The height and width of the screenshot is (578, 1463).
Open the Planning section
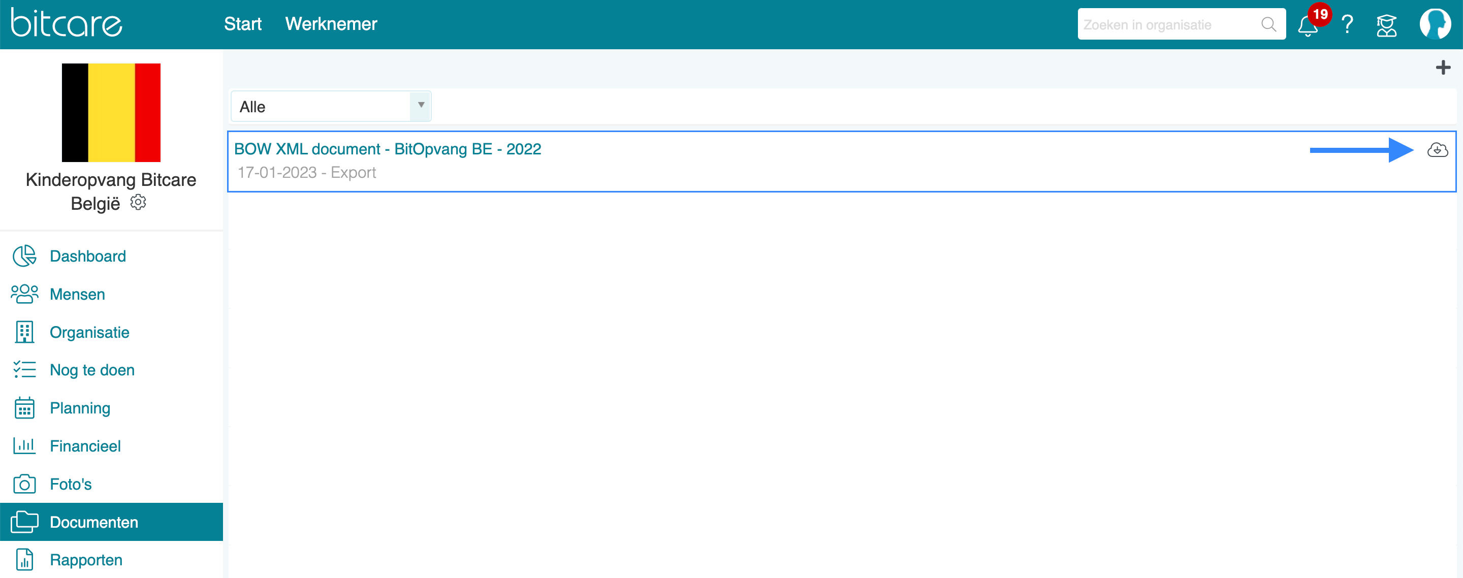coord(80,408)
